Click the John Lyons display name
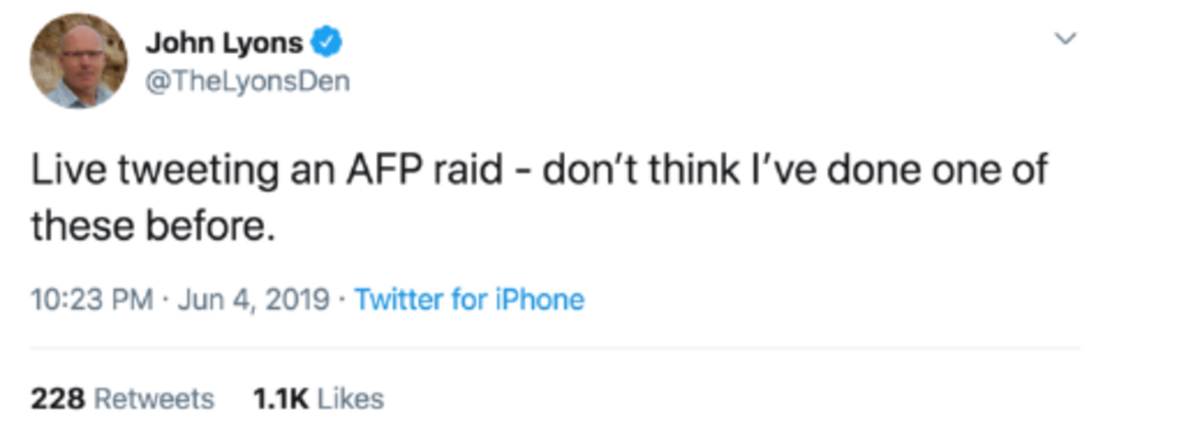Image resolution: width=1177 pixels, height=441 pixels. [x=225, y=44]
